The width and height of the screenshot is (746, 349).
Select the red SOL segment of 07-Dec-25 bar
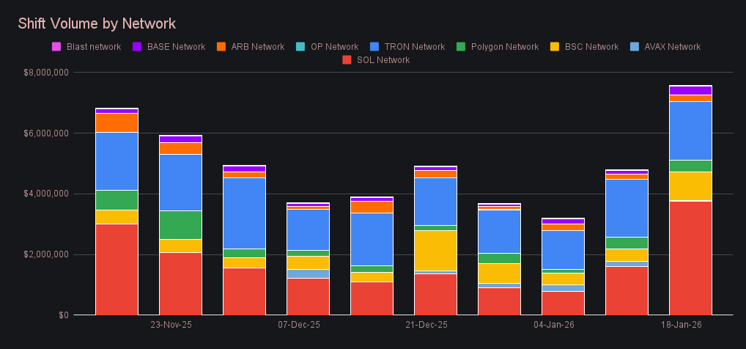click(308, 296)
